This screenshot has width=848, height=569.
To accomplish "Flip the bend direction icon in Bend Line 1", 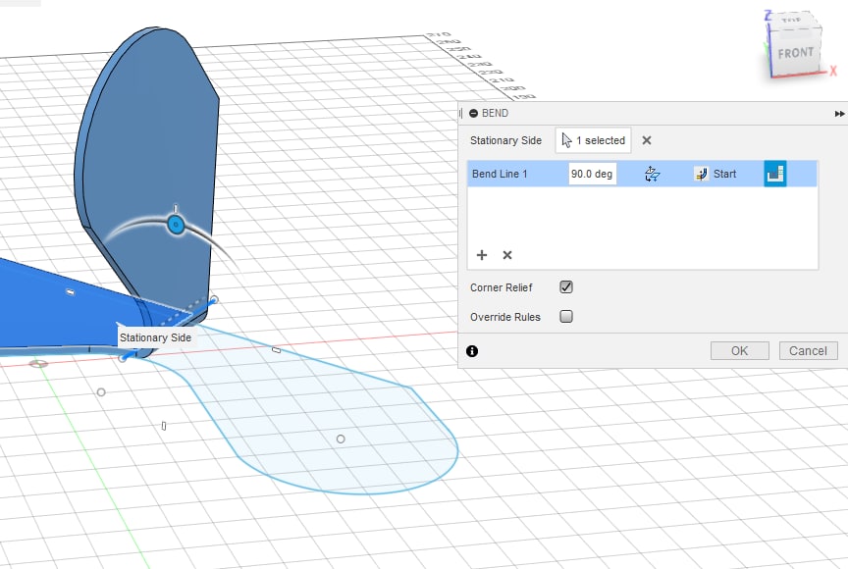I will click(x=653, y=174).
